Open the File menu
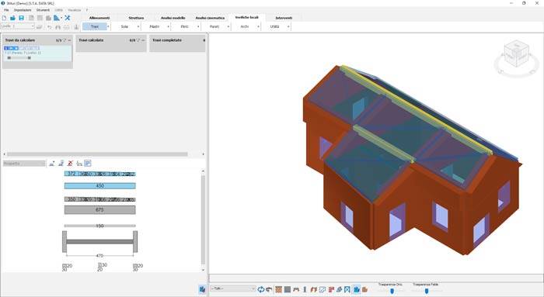The height and width of the screenshot is (297, 544). (x=6, y=10)
